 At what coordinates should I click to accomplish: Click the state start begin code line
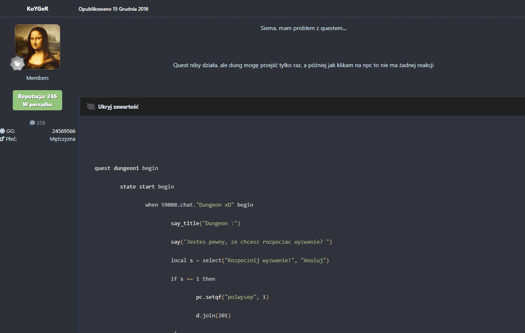point(147,186)
